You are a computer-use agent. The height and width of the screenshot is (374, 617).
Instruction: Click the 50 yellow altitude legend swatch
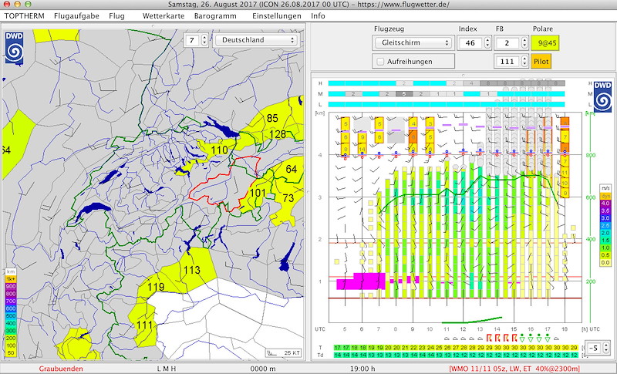[10, 353]
